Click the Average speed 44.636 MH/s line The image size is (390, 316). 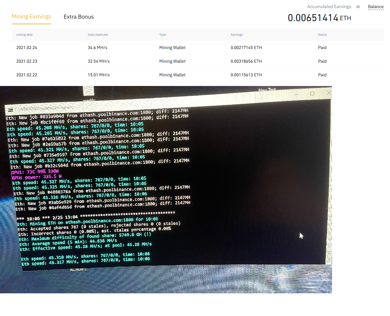click(68, 242)
